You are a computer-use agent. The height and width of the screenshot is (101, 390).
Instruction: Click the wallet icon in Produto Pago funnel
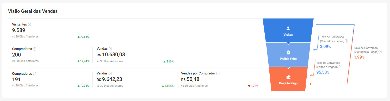click(288, 77)
